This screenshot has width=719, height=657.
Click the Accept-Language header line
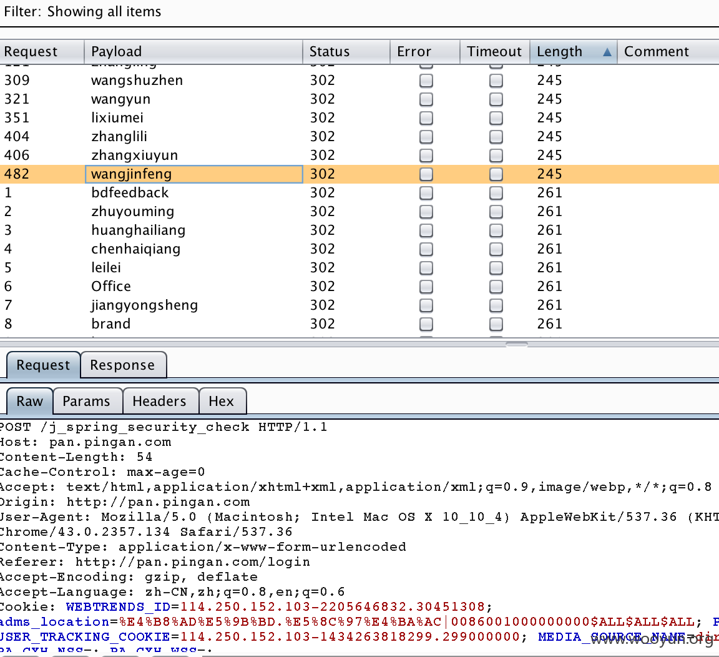click(x=172, y=592)
